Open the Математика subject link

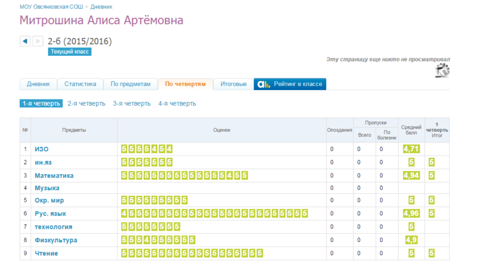click(54, 175)
